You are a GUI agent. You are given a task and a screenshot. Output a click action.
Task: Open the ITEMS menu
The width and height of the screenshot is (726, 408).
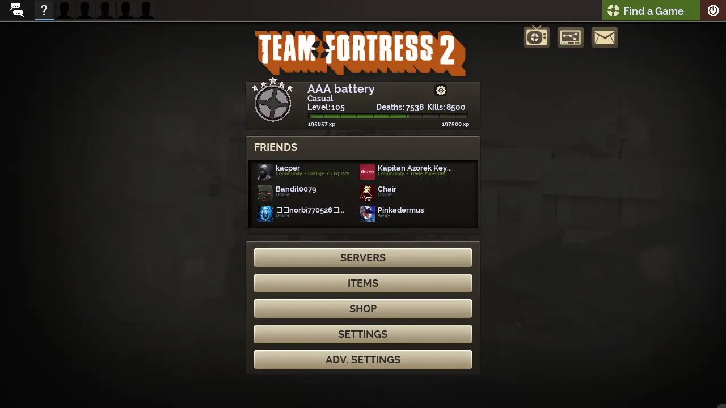coord(363,283)
